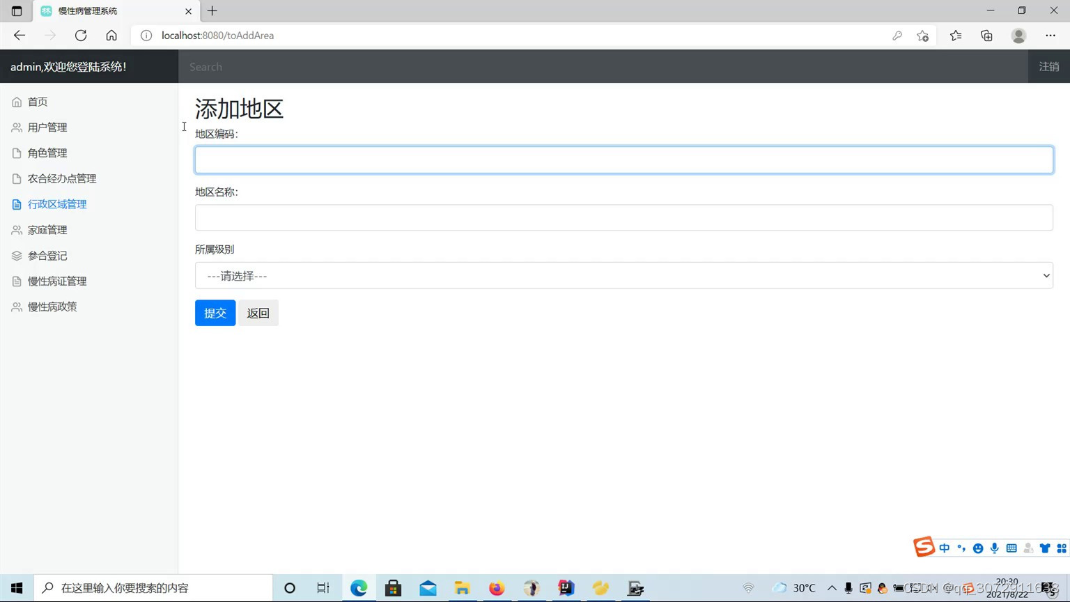This screenshot has width=1070, height=602.
Task: Open 参合登记 in the sidebar
Action: coord(47,256)
